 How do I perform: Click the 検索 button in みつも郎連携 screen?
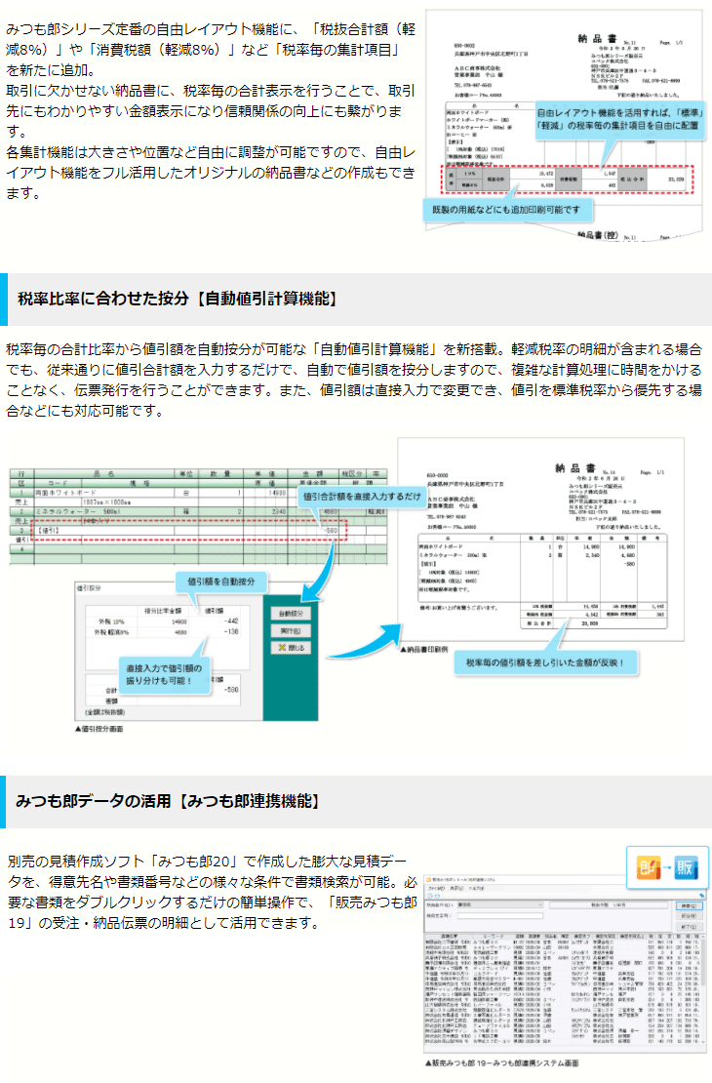tap(688, 905)
